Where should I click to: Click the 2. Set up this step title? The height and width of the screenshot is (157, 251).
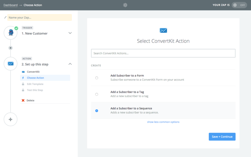[35, 64]
